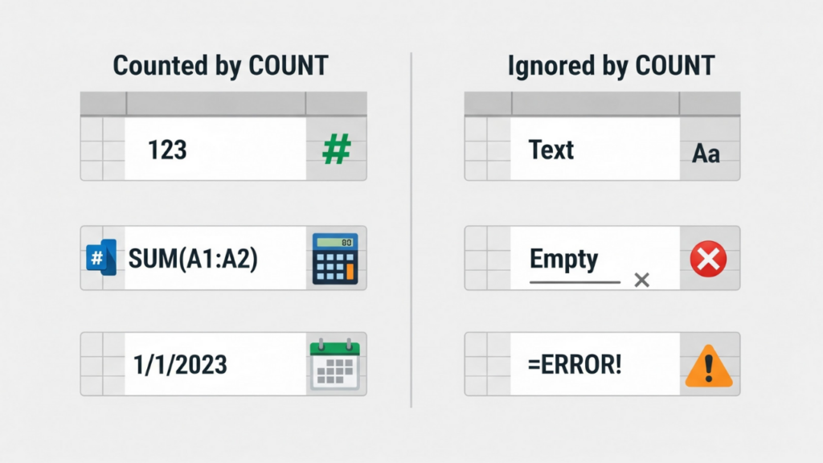Click the calendar icon
The width and height of the screenshot is (823, 463).
[x=335, y=365]
